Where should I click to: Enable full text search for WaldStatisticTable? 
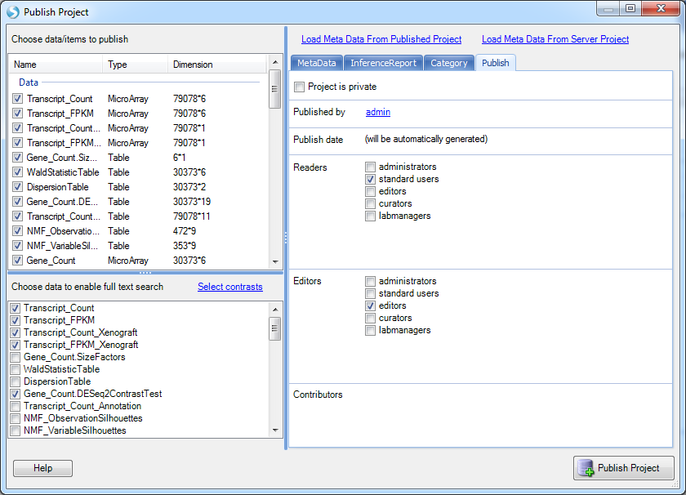click(15, 369)
